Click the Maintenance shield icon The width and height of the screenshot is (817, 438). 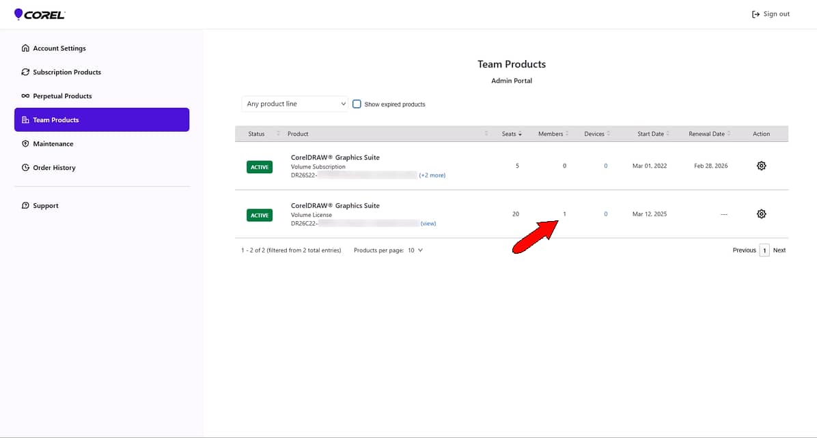pyautogui.click(x=25, y=143)
